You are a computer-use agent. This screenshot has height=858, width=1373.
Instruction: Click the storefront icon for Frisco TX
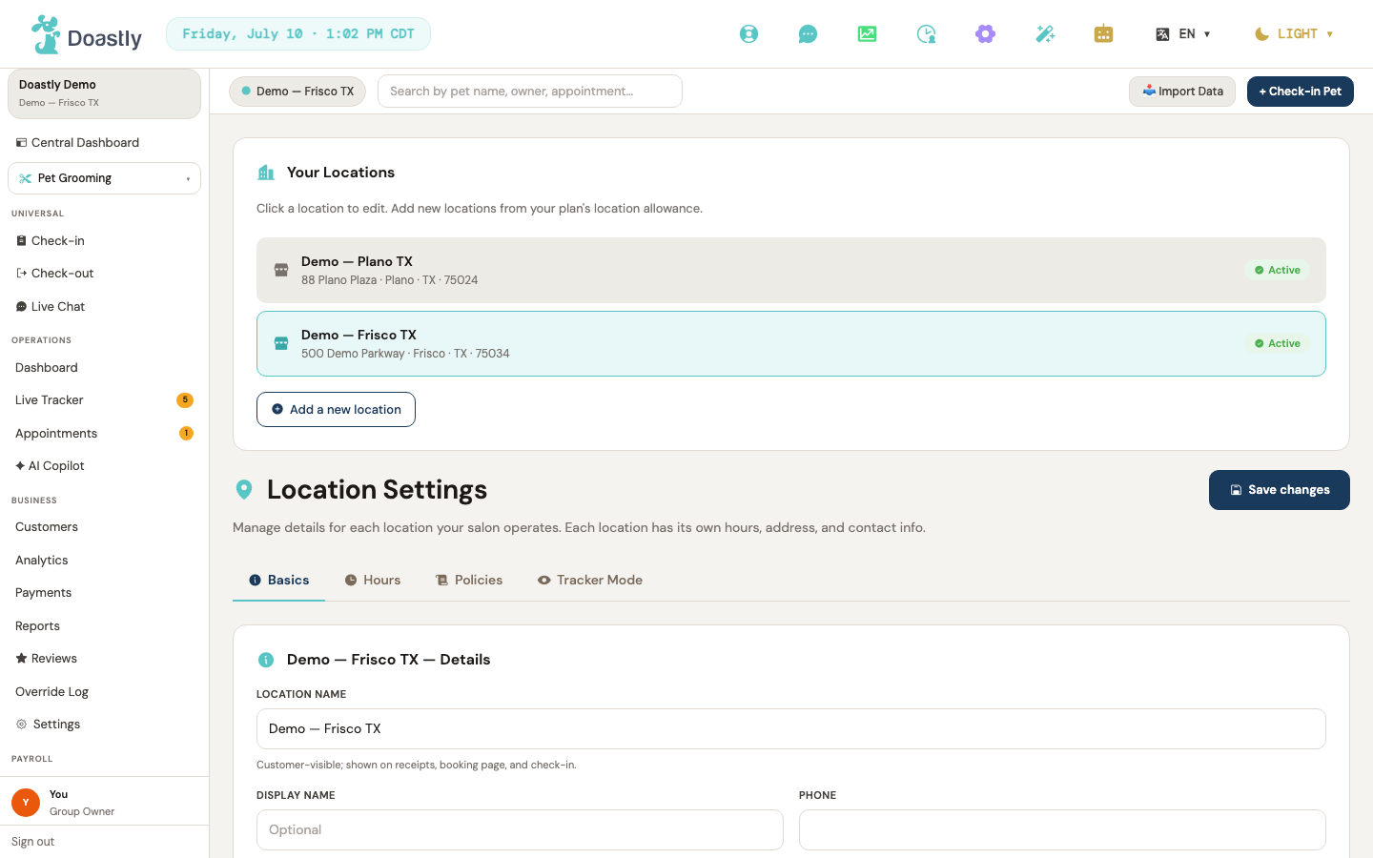pyautogui.click(x=281, y=343)
